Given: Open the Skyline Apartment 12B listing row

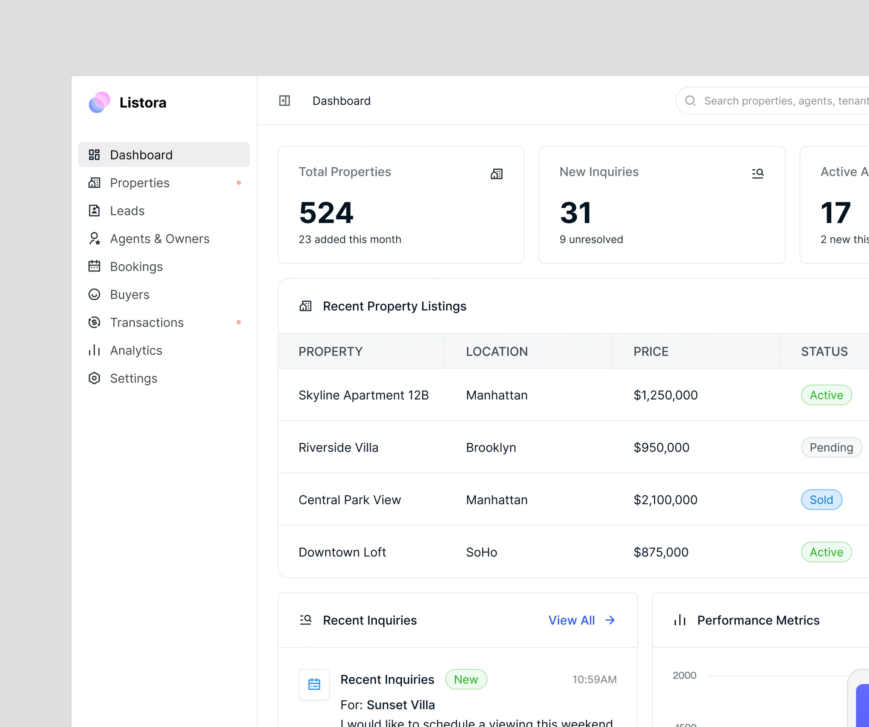Looking at the screenshot, I should point(574,395).
